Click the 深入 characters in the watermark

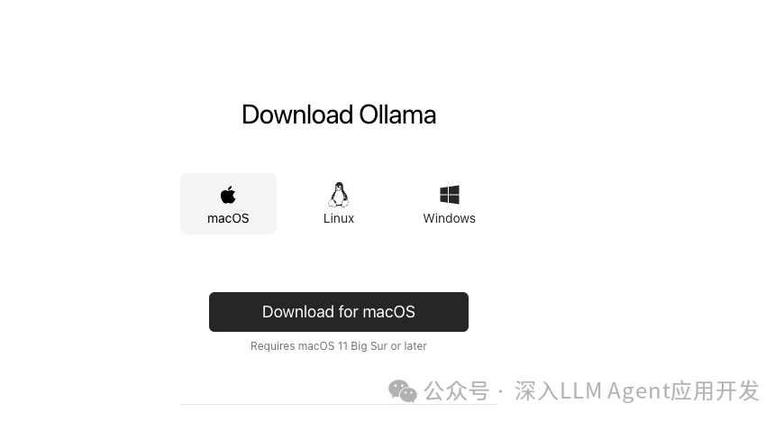pyautogui.click(x=537, y=391)
